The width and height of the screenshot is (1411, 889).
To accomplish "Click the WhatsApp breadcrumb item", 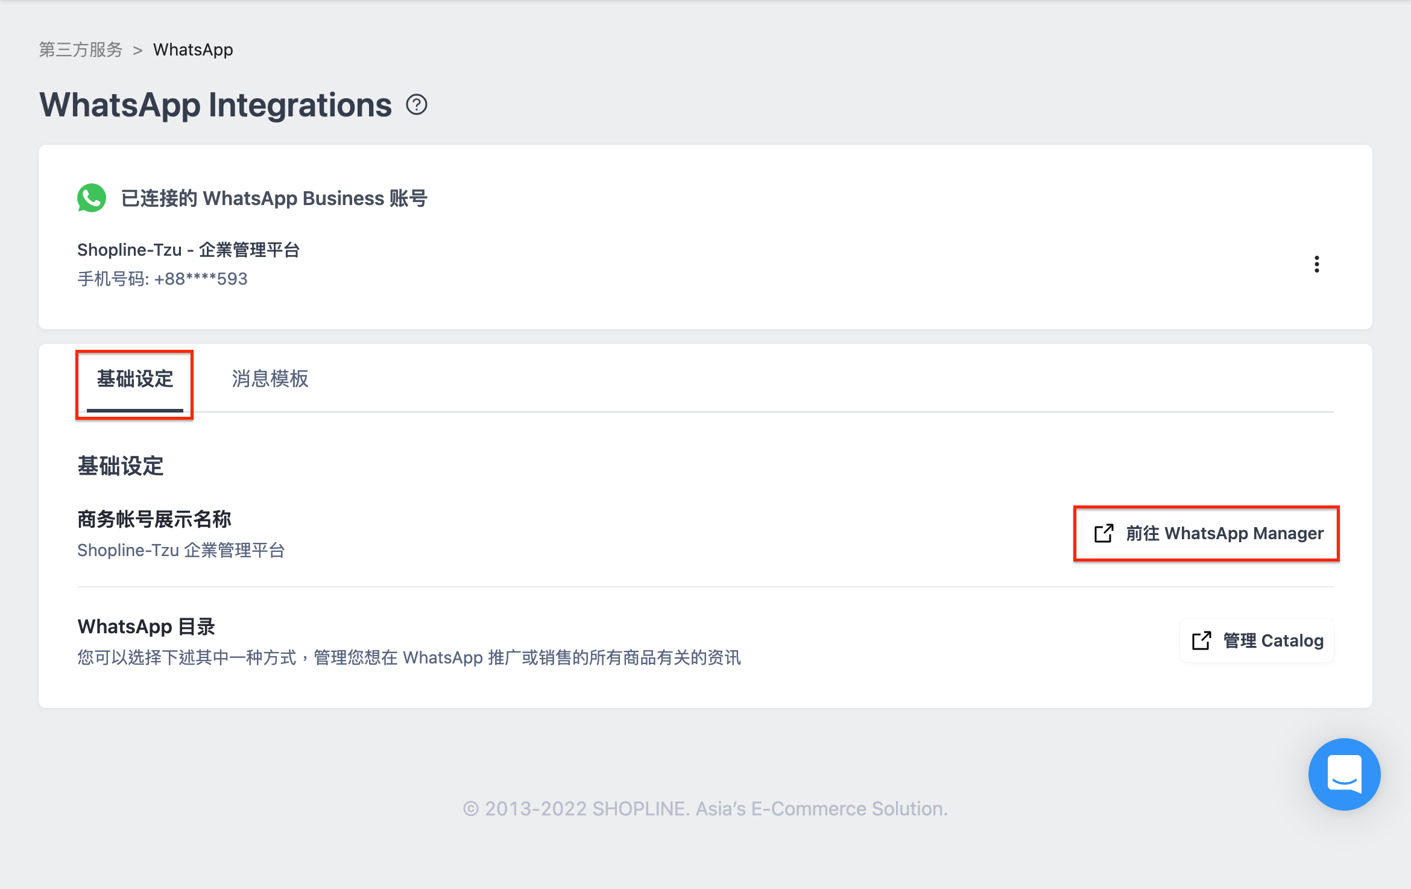I will pos(193,49).
